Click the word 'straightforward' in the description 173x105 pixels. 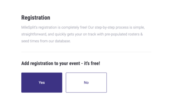(x=34, y=34)
